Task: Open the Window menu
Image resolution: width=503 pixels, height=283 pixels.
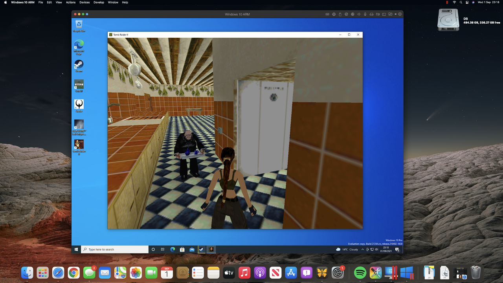Action: (113, 2)
